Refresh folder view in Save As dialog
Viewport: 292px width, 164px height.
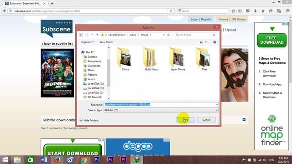click(x=168, y=35)
